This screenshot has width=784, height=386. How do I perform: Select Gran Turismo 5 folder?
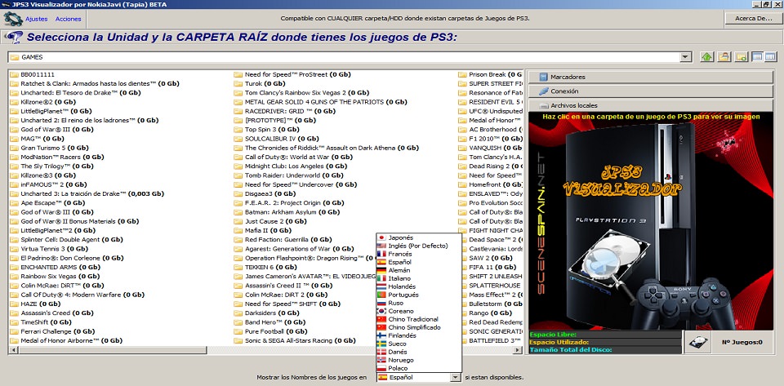[51, 148]
